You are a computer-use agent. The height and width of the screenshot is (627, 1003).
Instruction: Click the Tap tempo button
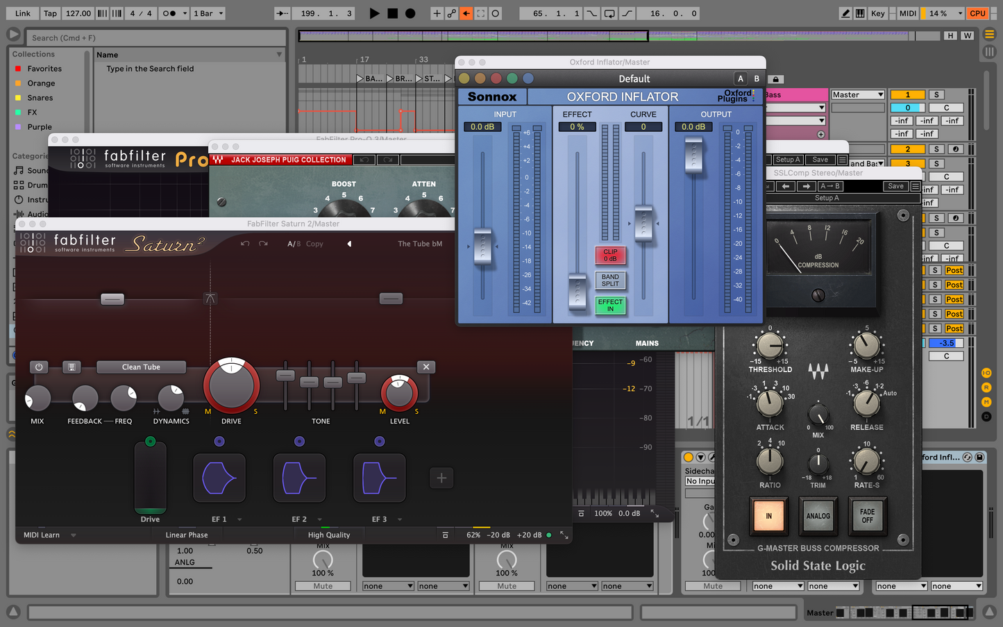point(50,13)
